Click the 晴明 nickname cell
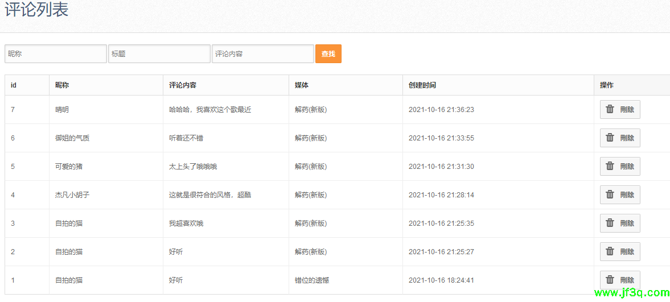 [62, 110]
